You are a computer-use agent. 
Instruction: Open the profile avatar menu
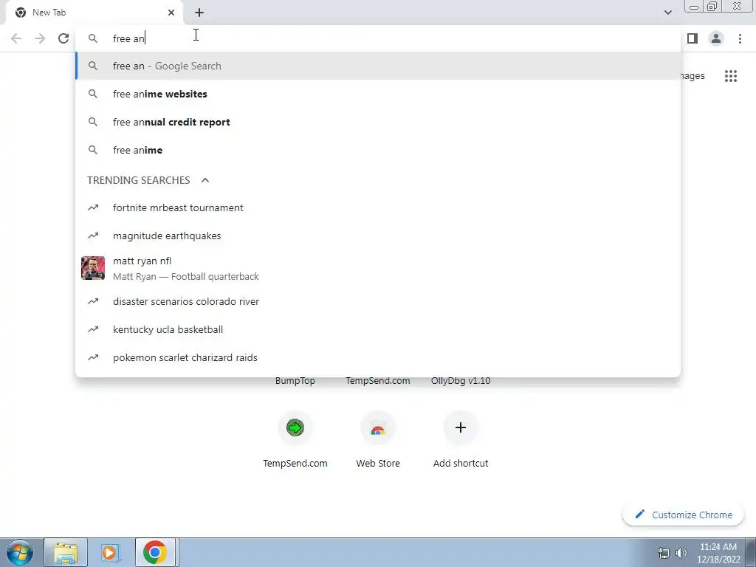pos(716,38)
